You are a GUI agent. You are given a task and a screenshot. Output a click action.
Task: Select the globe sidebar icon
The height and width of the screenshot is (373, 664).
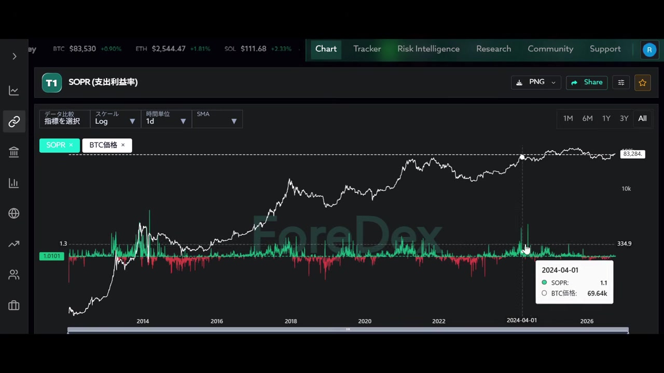[14, 213]
